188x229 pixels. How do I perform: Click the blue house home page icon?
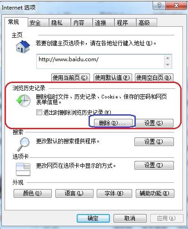click(23, 47)
